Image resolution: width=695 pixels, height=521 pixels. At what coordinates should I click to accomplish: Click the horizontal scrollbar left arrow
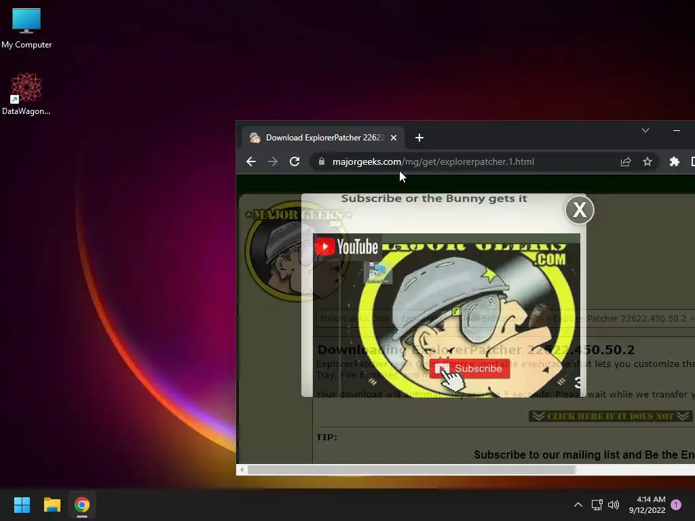point(242,469)
